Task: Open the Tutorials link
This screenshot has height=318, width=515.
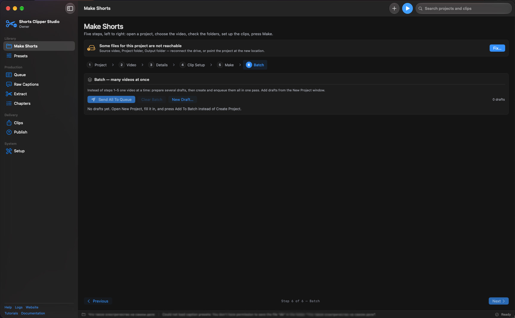Action: 11,313
